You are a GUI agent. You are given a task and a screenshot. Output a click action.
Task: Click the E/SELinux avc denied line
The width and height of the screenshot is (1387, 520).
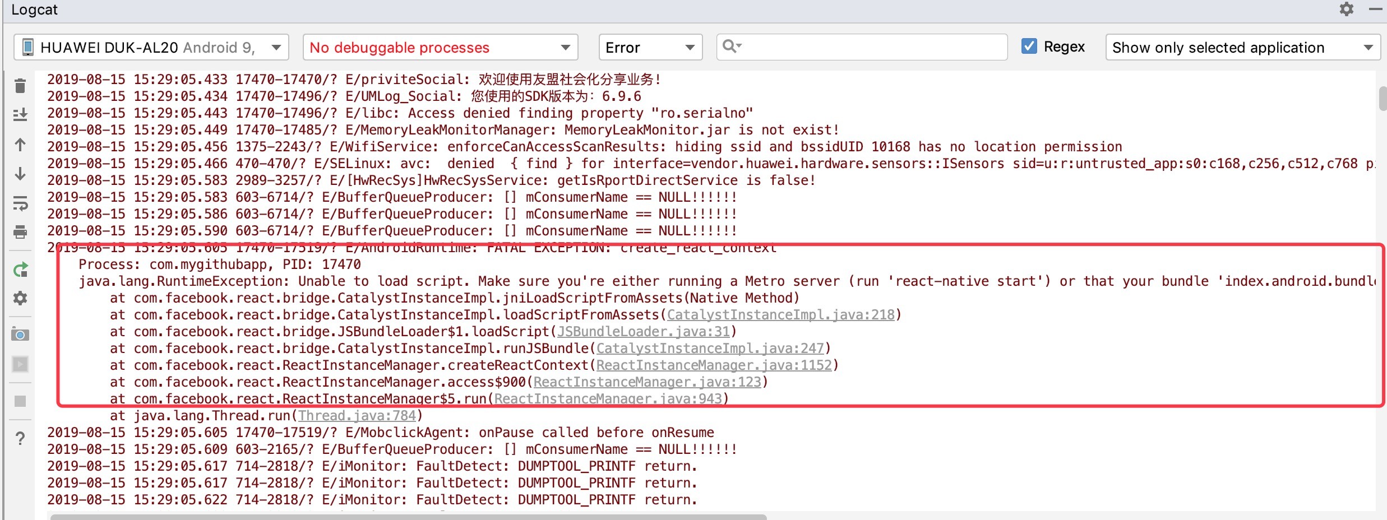711,164
